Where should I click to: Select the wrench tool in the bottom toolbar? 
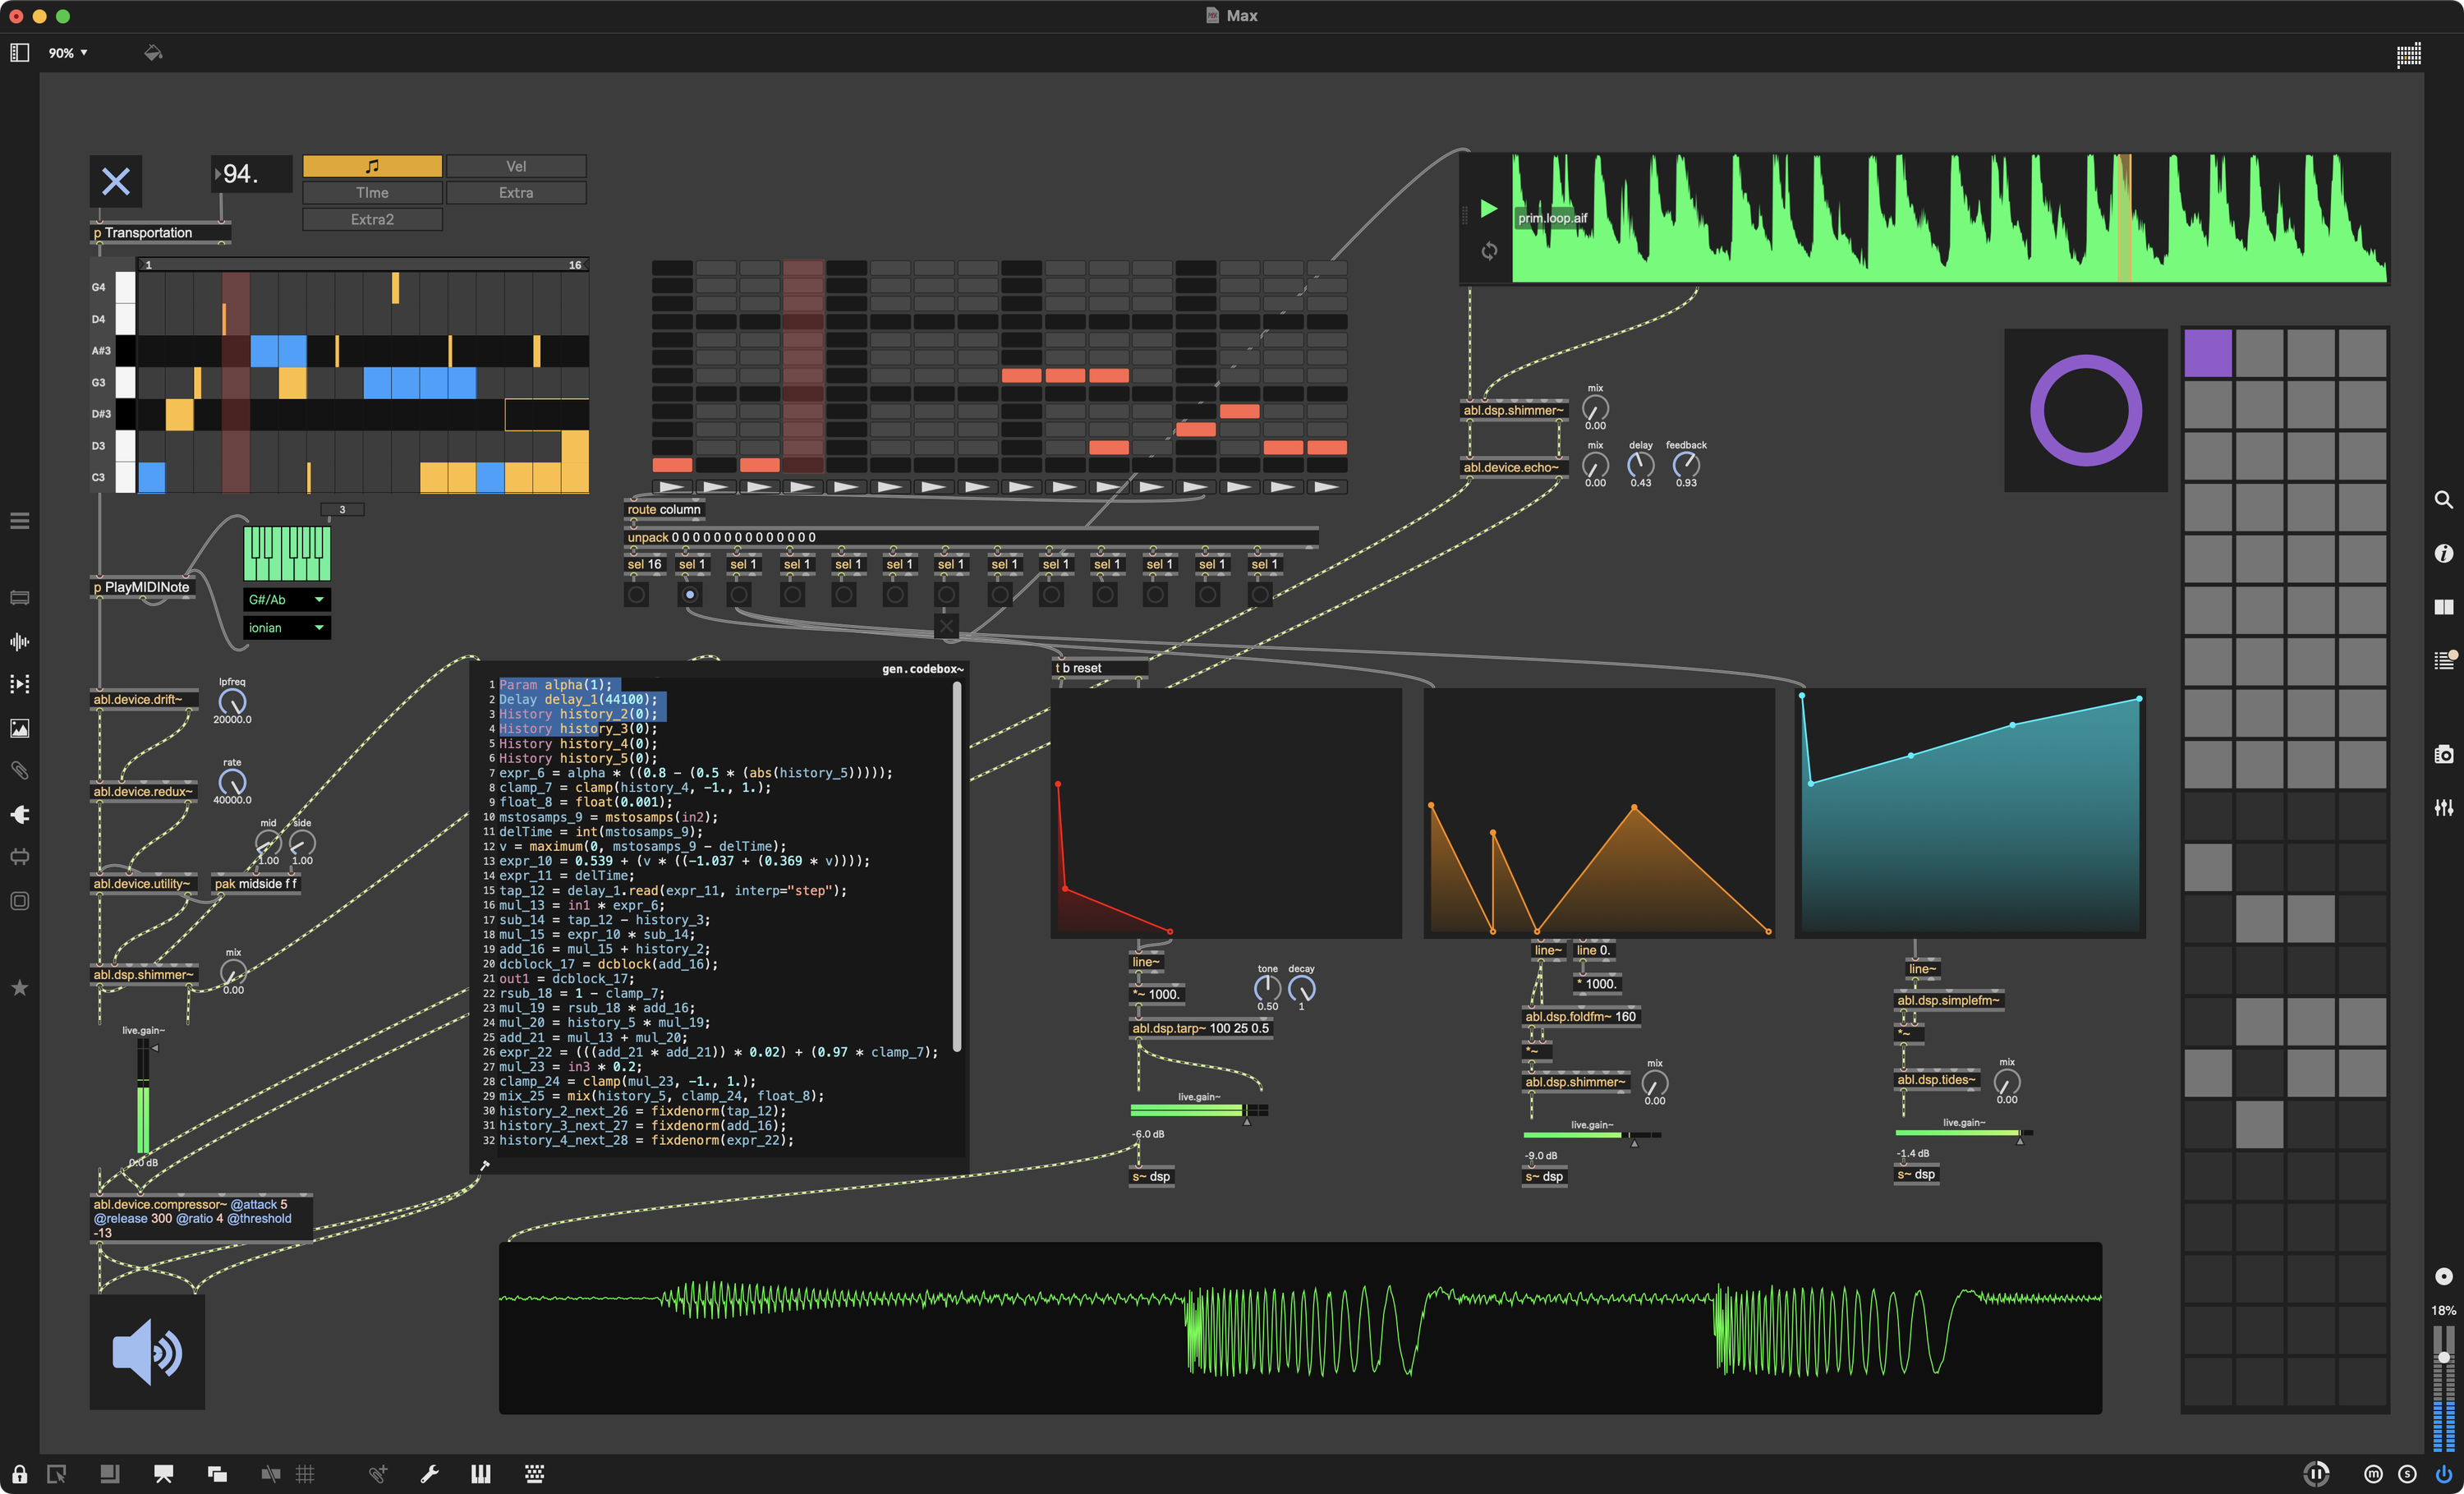pyautogui.click(x=430, y=1473)
